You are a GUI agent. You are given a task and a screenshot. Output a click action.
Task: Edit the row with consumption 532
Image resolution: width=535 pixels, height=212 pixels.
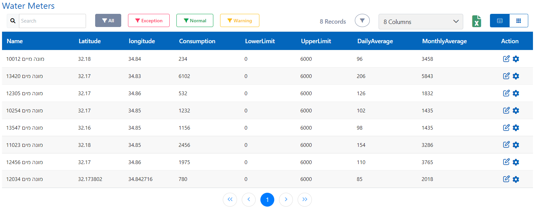point(506,93)
